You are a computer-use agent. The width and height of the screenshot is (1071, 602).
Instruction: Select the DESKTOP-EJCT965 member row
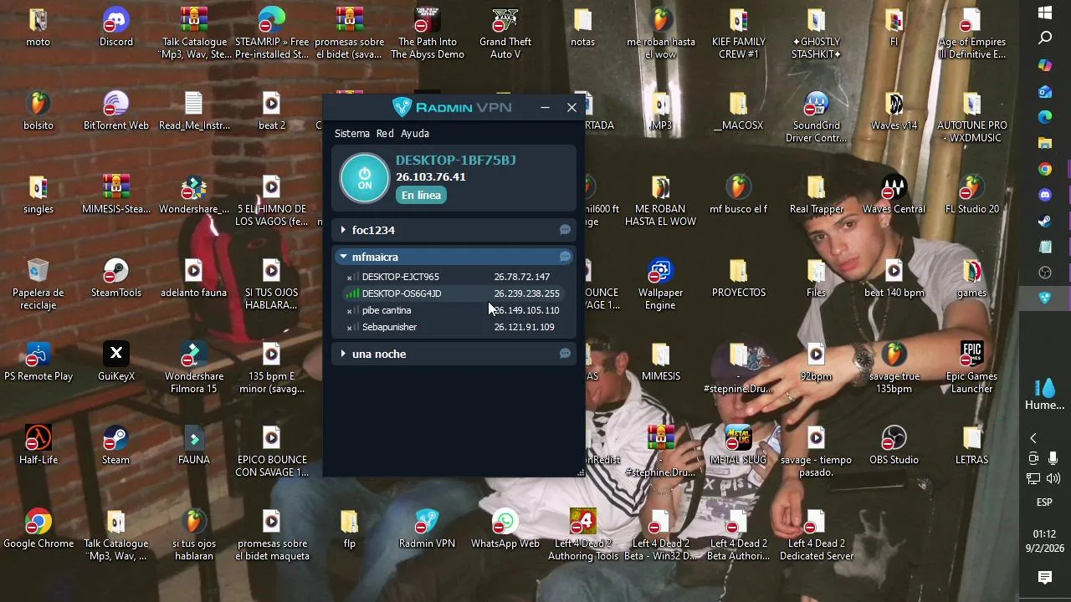tap(454, 277)
